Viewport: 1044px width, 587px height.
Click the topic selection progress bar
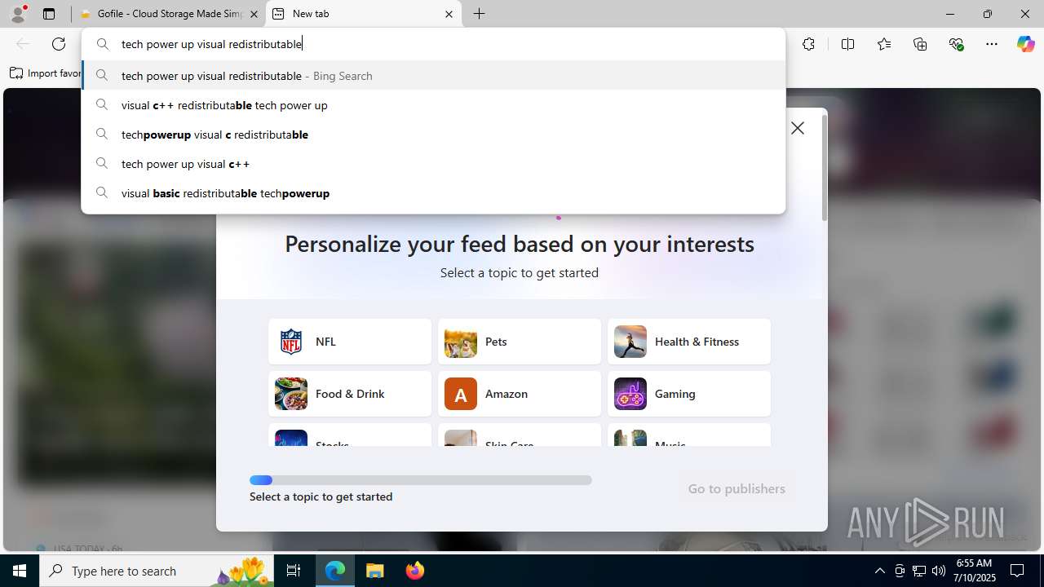(x=421, y=480)
